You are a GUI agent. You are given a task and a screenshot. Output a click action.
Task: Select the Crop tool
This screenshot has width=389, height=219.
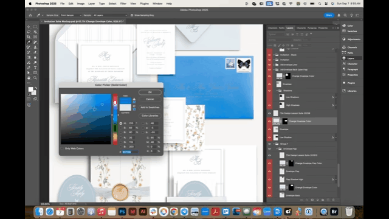[x=29, y=37]
